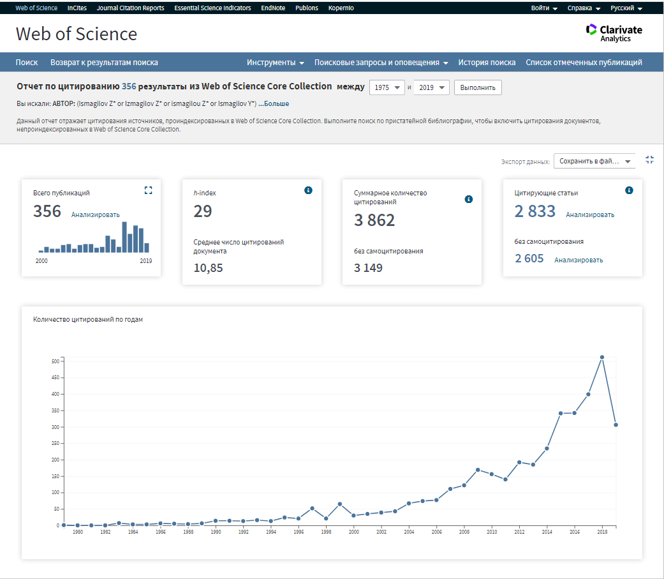Switch to InCites product
Viewport: 664px width, 579px height.
point(77,8)
